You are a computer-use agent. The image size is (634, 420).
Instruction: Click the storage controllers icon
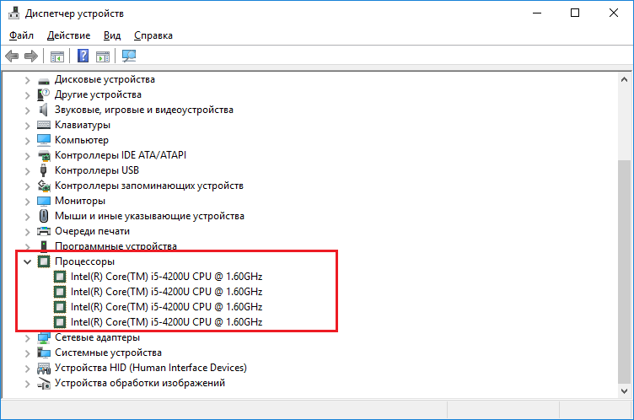click(44, 186)
